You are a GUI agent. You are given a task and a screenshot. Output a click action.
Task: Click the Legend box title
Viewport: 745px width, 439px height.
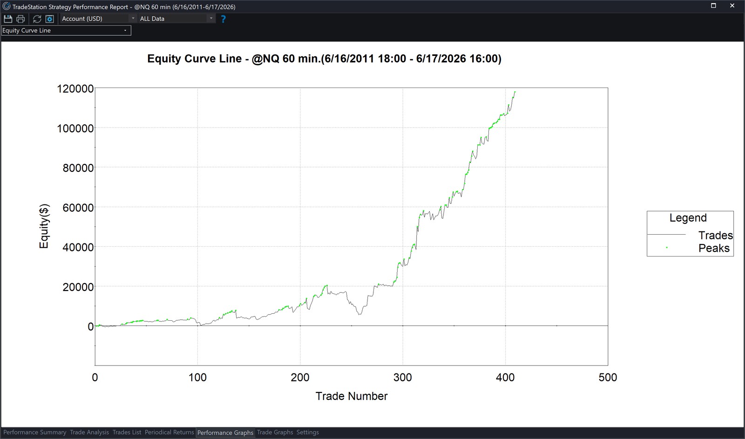688,218
